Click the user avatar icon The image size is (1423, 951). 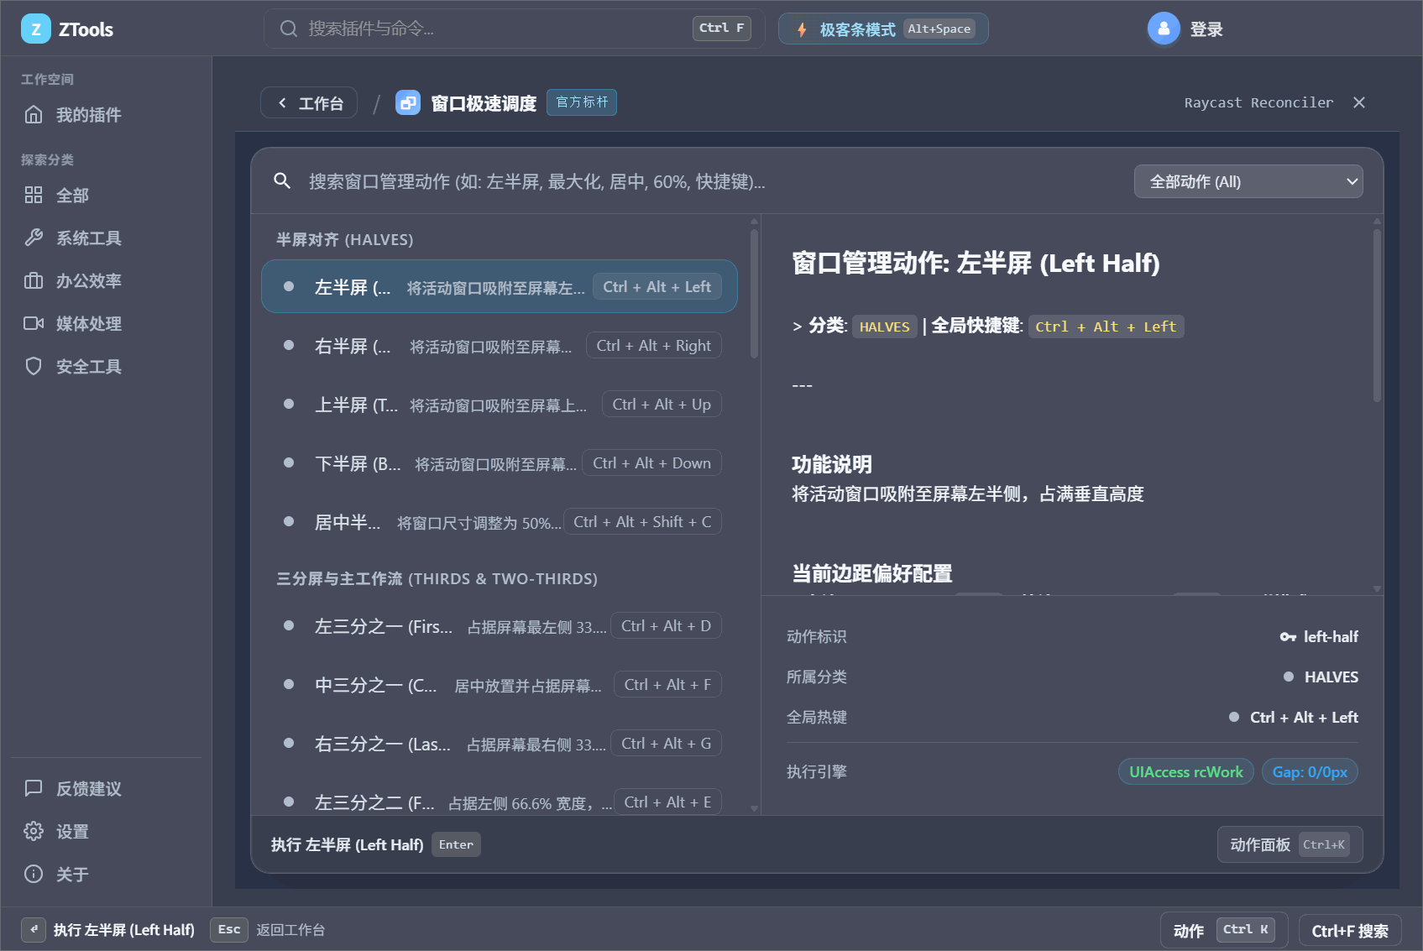(x=1164, y=29)
